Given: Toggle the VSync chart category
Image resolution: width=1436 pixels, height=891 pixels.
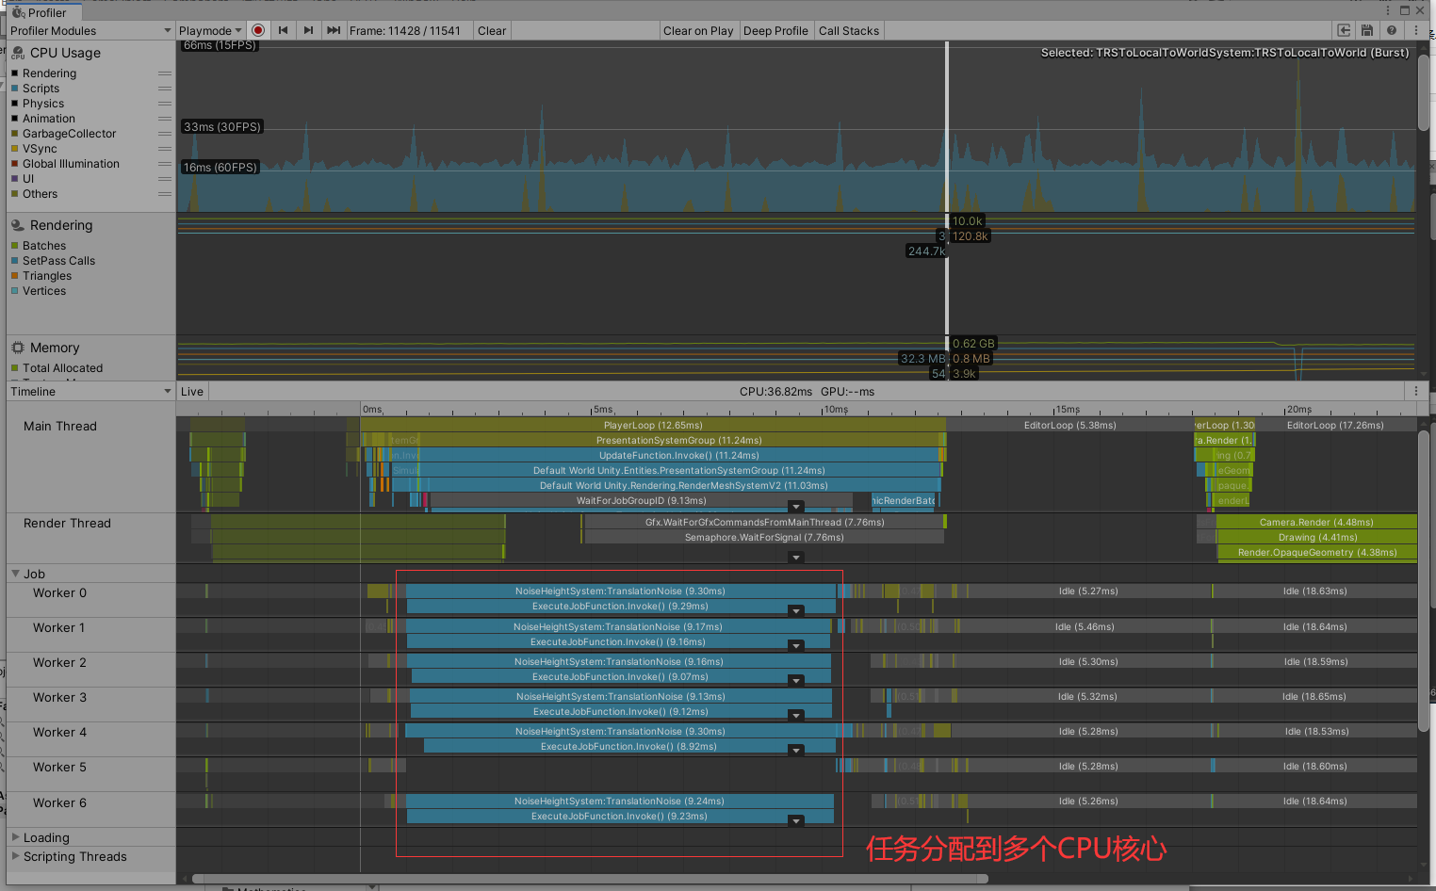Looking at the screenshot, I should [x=15, y=149].
